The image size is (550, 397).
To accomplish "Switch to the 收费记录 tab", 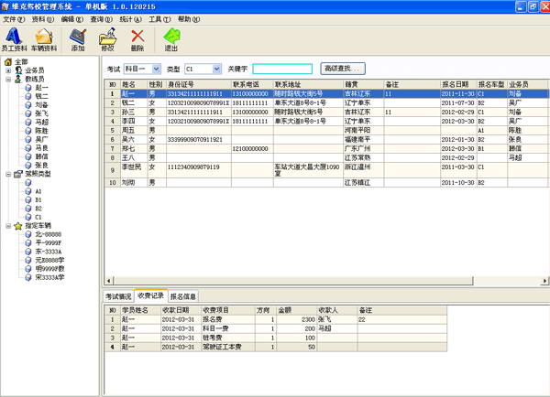I will tap(151, 295).
